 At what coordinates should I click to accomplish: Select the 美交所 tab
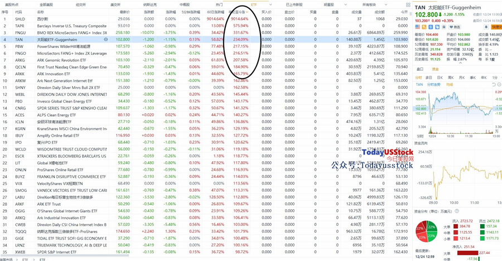click(x=115, y=5)
